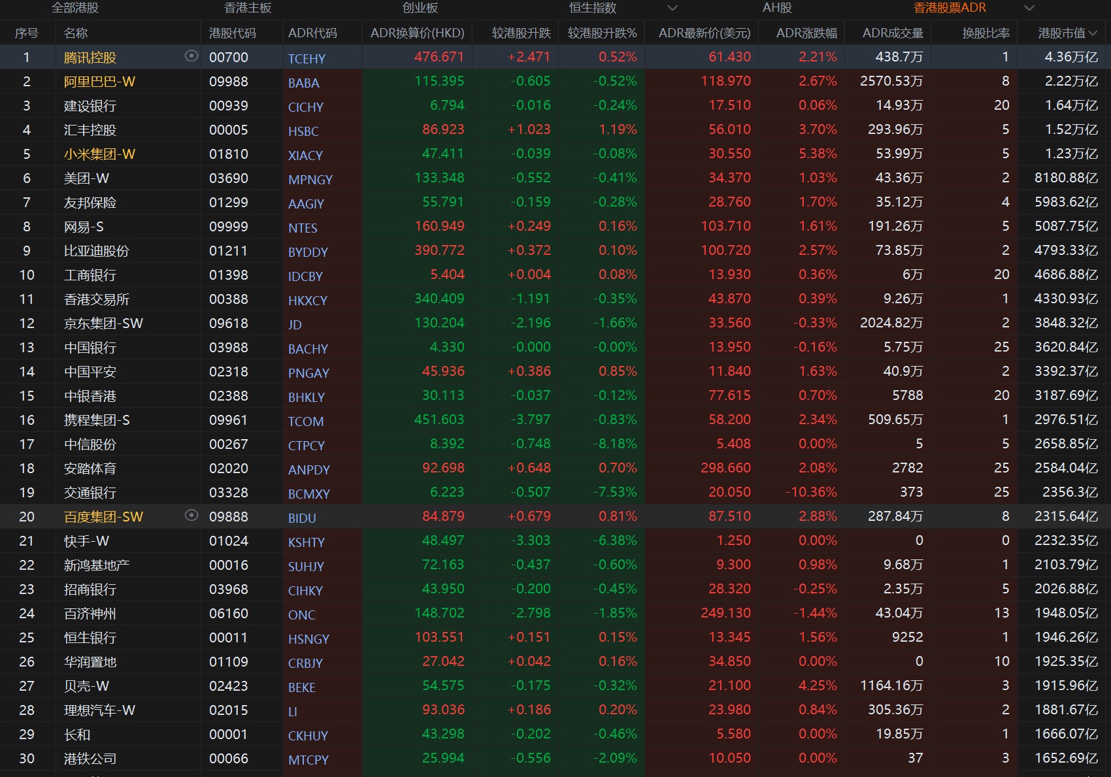
Task: Open the TCEHY ADR code link
Action: point(307,59)
